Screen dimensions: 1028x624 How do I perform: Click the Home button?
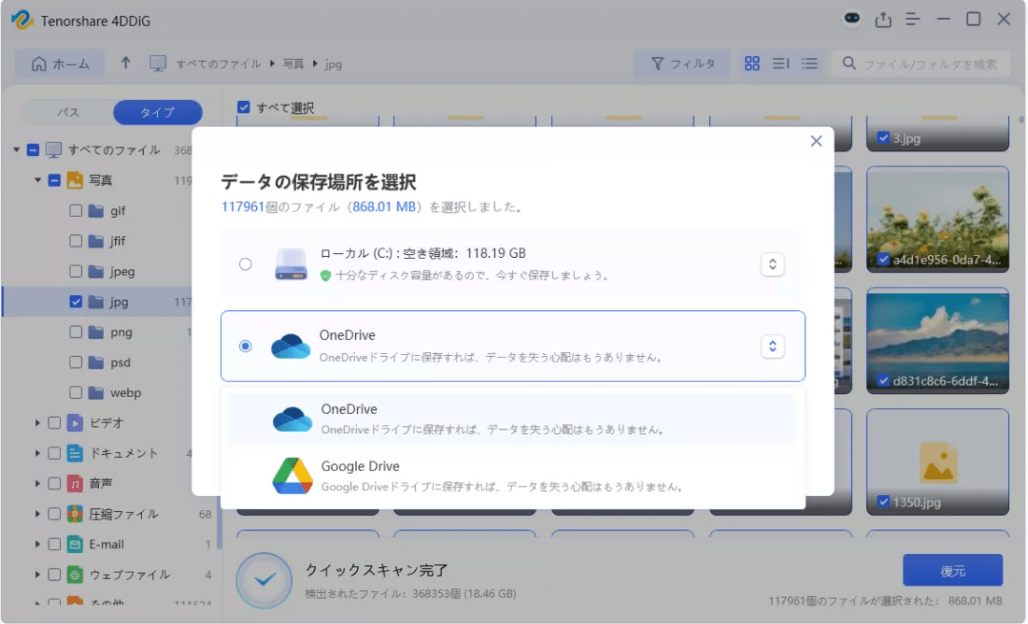pos(58,64)
